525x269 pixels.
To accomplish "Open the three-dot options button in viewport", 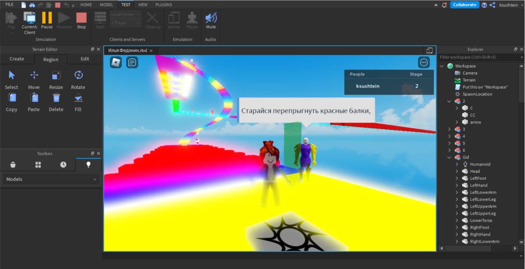I will point(424,62).
